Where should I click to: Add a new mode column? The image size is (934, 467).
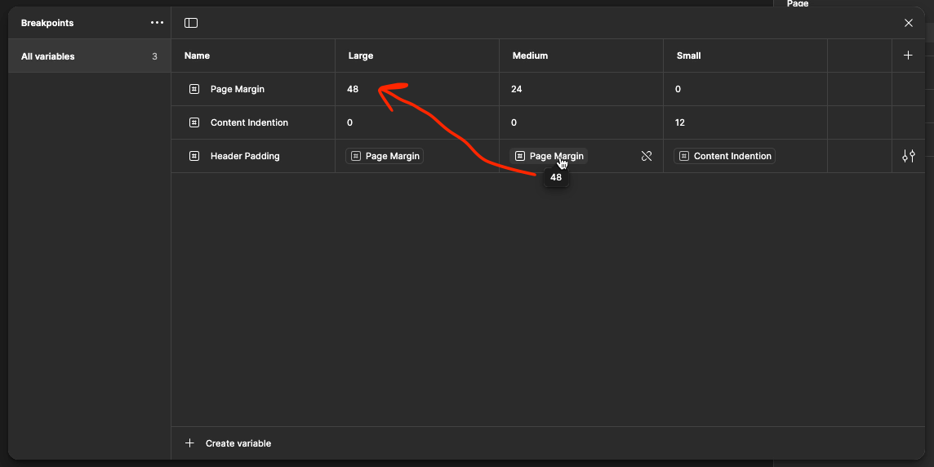[908, 56]
